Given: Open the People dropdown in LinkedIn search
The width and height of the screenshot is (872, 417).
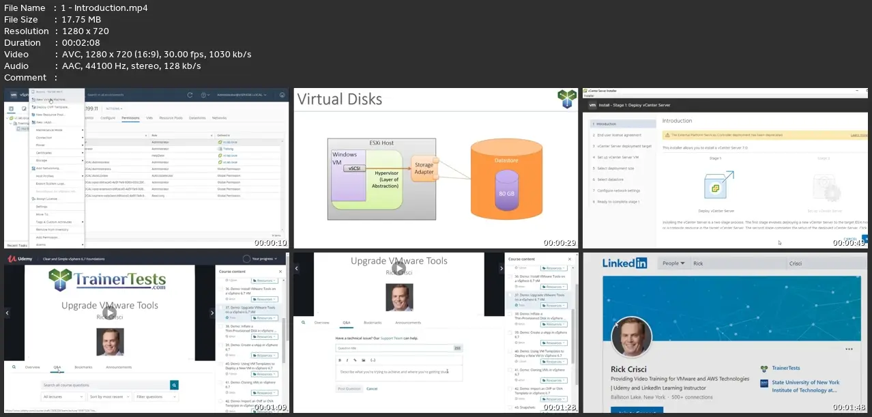Looking at the screenshot, I should [x=673, y=263].
